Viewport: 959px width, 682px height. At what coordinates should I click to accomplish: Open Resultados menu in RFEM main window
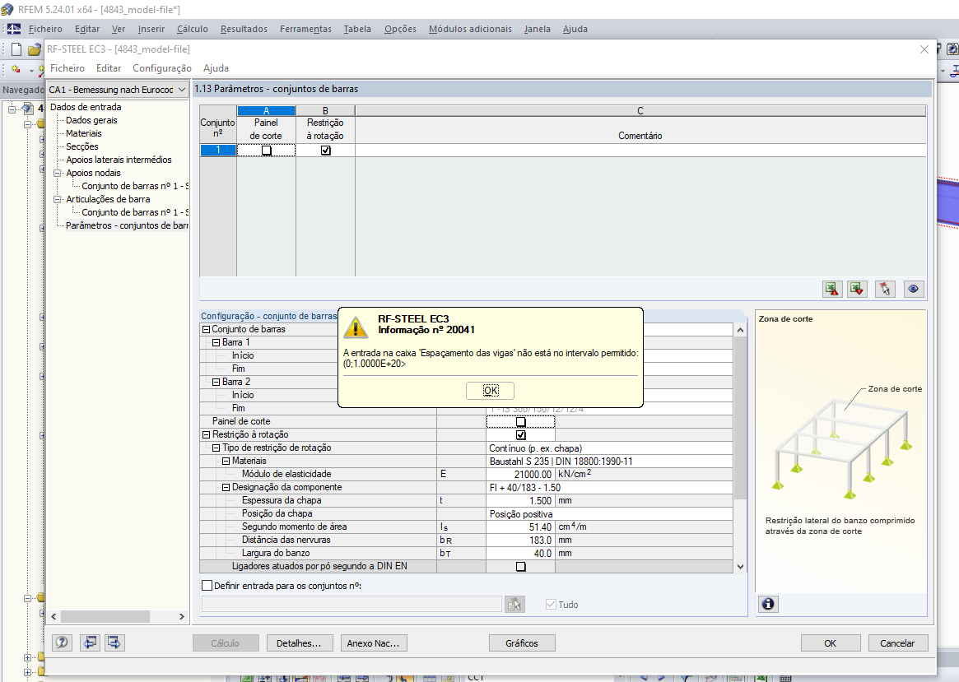click(244, 29)
